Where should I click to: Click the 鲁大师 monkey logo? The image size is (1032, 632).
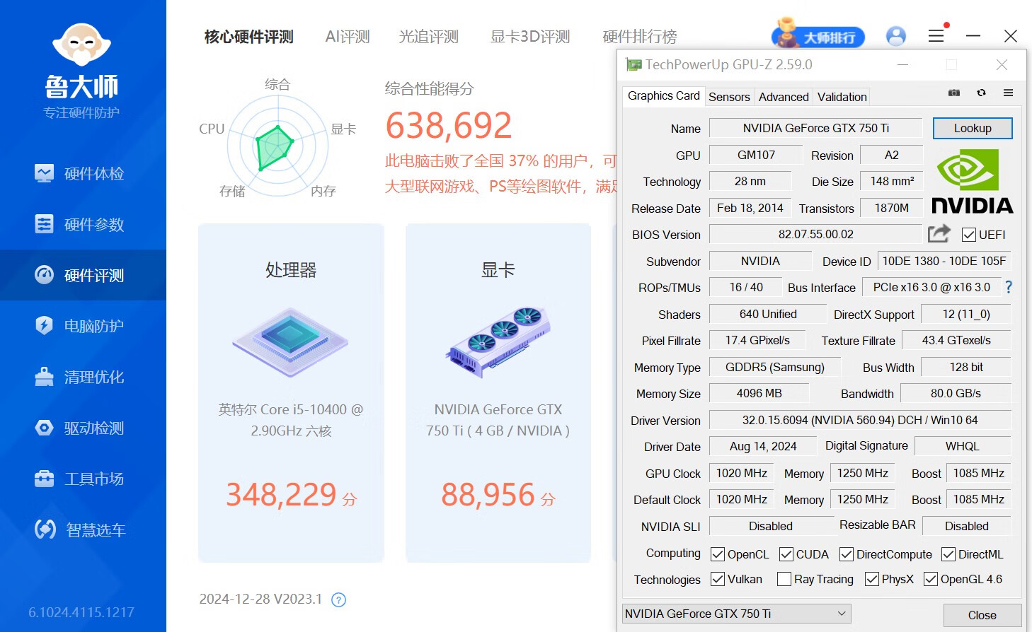pyautogui.click(x=82, y=46)
